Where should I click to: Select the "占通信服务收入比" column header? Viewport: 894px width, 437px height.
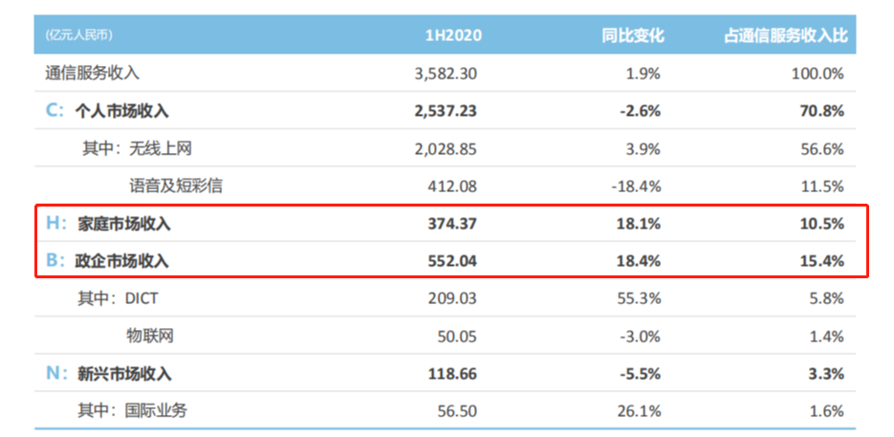[x=784, y=35]
